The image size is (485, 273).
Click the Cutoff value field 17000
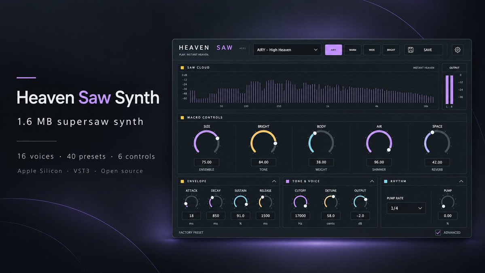pyautogui.click(x=300, y=216)
